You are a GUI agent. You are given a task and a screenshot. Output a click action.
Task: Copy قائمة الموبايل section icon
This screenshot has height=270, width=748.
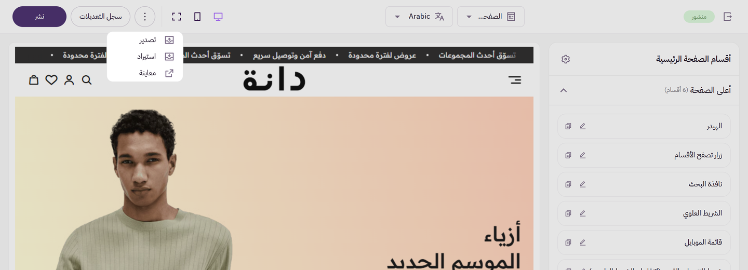(568, 242)
